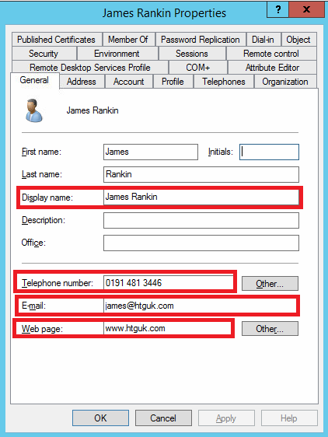Switch to the Account tab
Image resolution: width=328 pixels, height=437 pixels.
[129, 82]
